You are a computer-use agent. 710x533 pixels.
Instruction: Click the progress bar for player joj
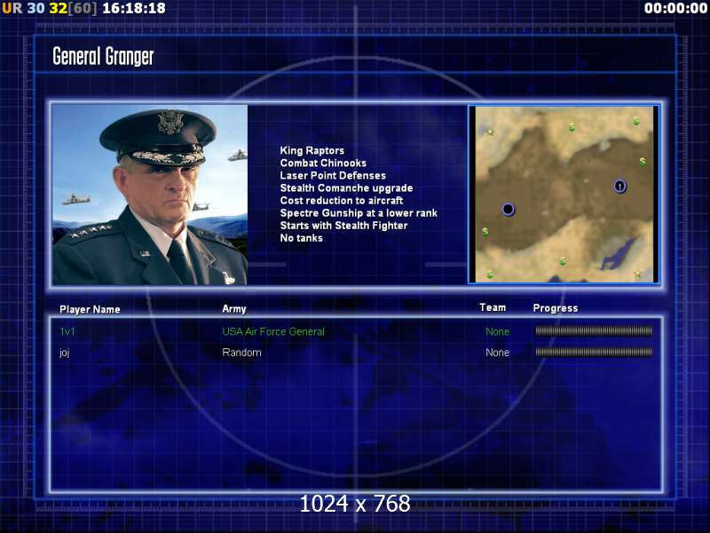coord(594,352)
